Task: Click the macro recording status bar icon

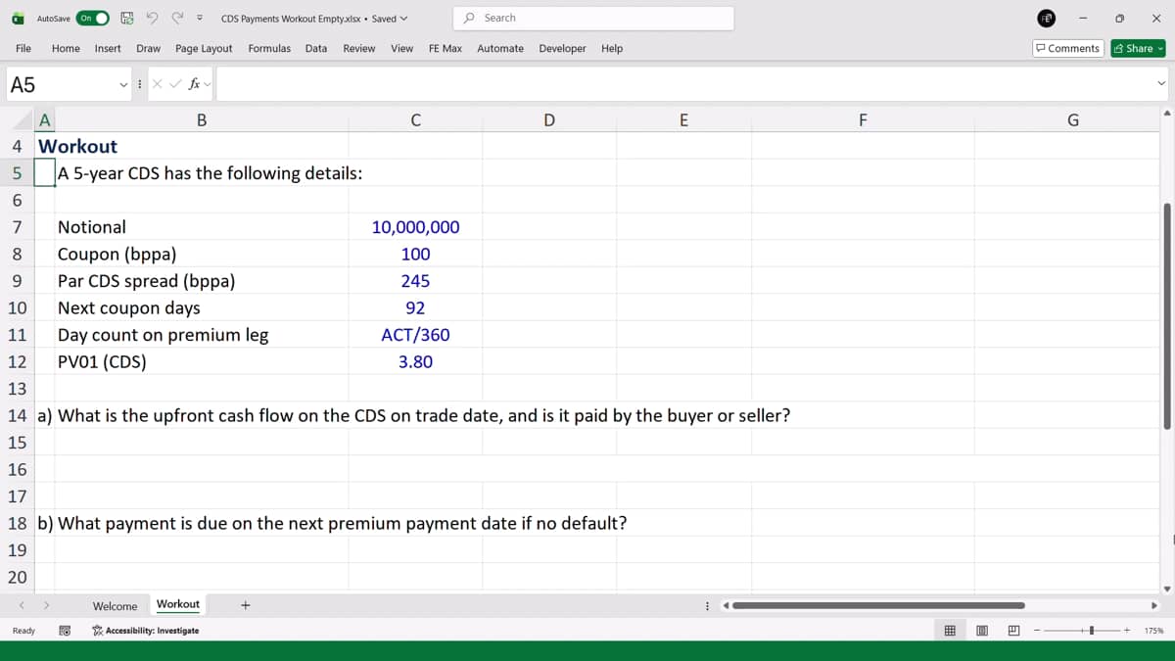Action: 64,631
